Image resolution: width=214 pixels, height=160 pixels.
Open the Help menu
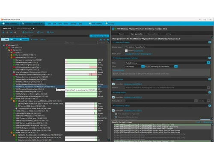coord(80,24)
